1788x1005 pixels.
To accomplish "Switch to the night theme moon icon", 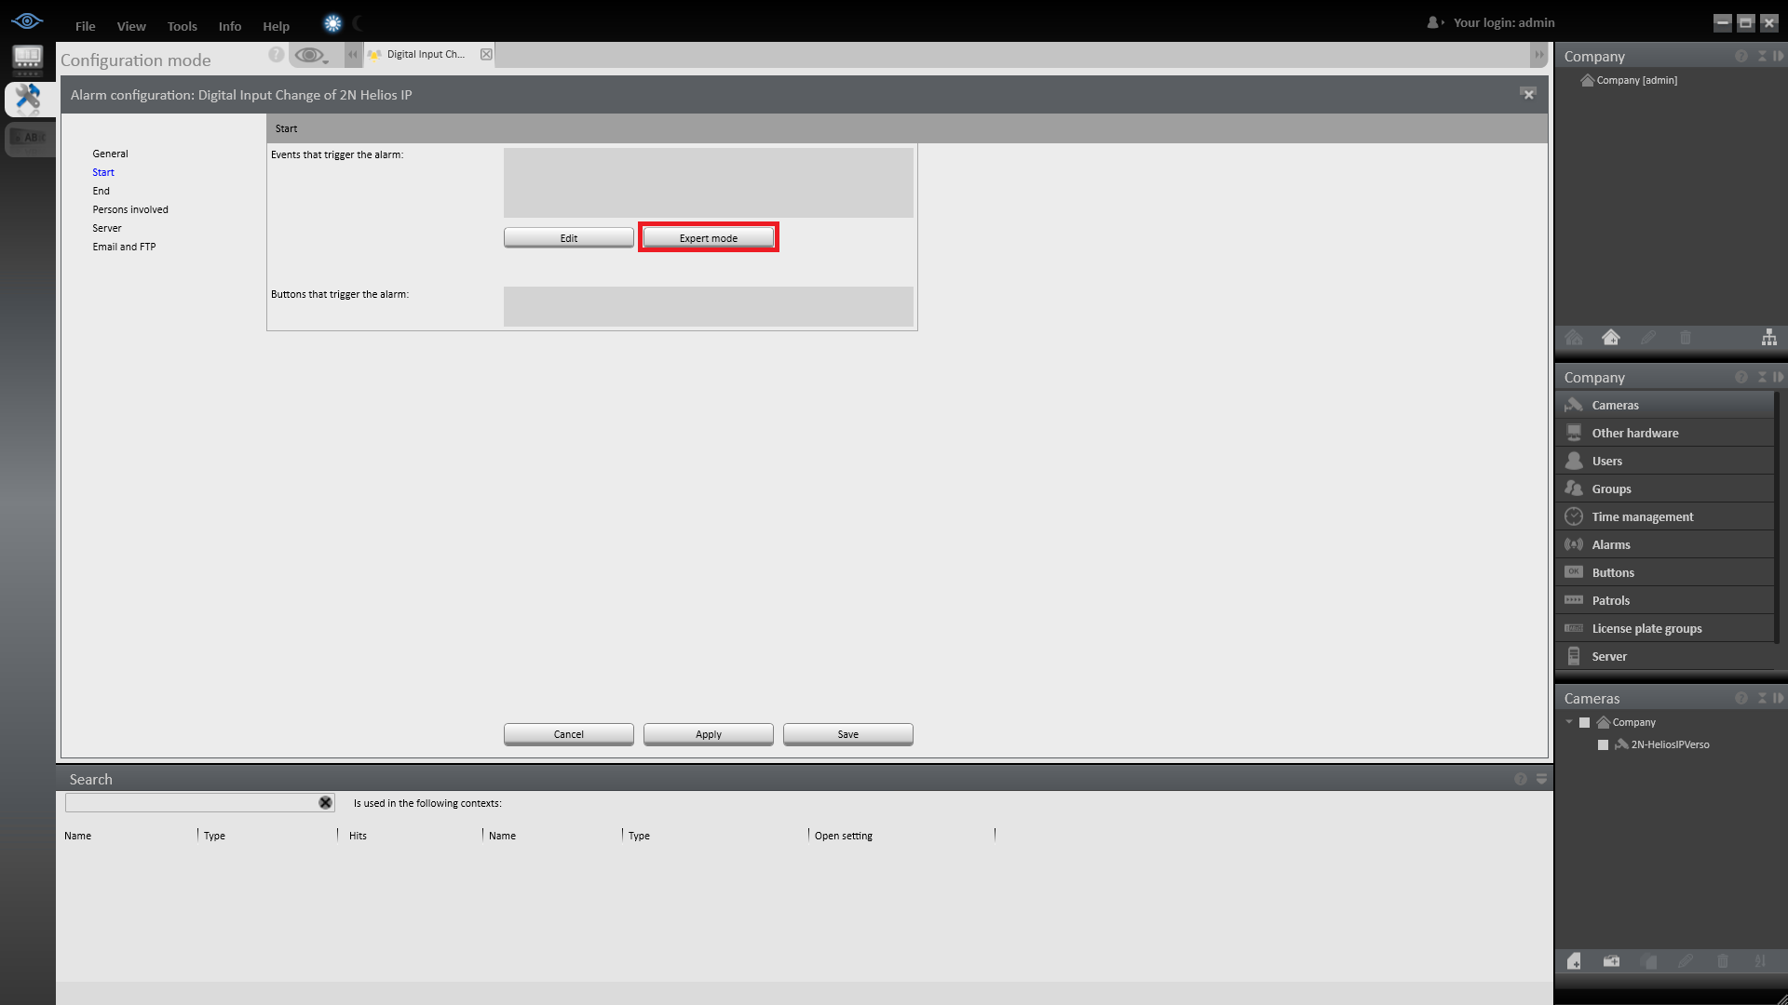I will coord(359,24).
